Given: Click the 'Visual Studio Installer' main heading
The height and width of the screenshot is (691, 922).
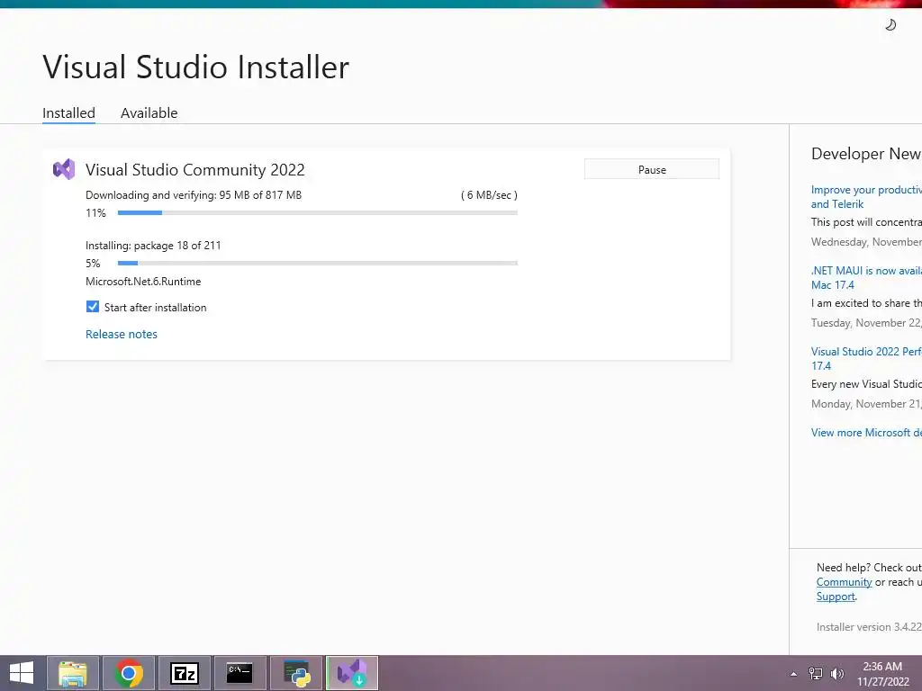Looking at the screenshot, I should click(195, 67).
